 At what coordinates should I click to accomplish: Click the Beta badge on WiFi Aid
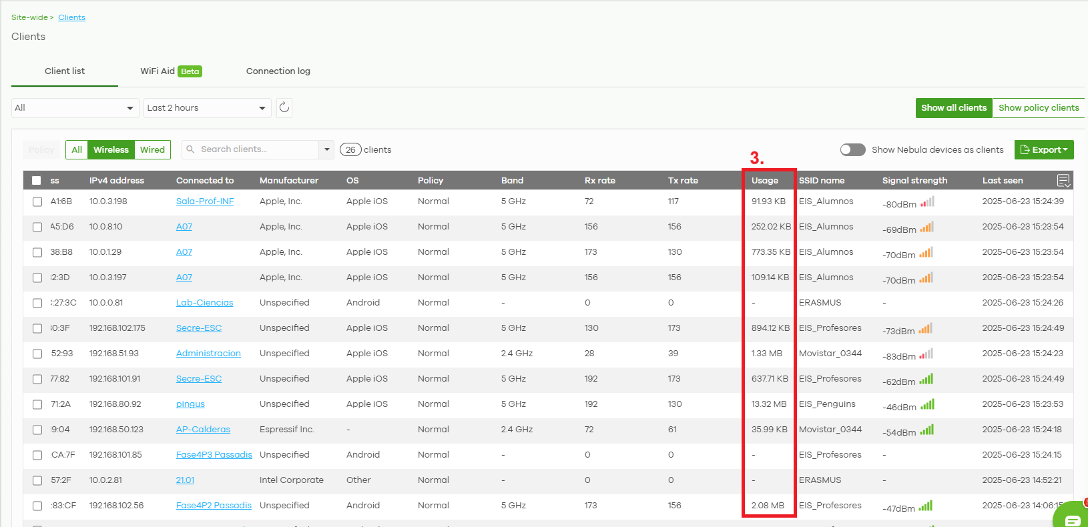tap(190, 71)
